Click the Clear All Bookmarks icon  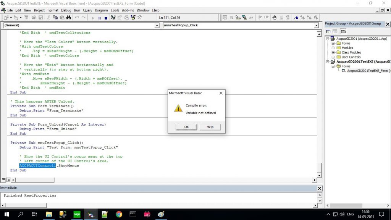(x=316, y=18)
